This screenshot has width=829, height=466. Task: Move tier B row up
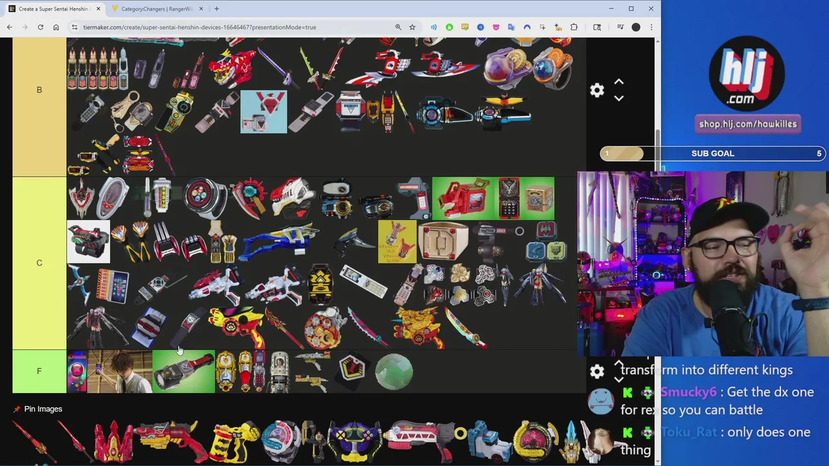pyautogui.click(x=619, y=82)
